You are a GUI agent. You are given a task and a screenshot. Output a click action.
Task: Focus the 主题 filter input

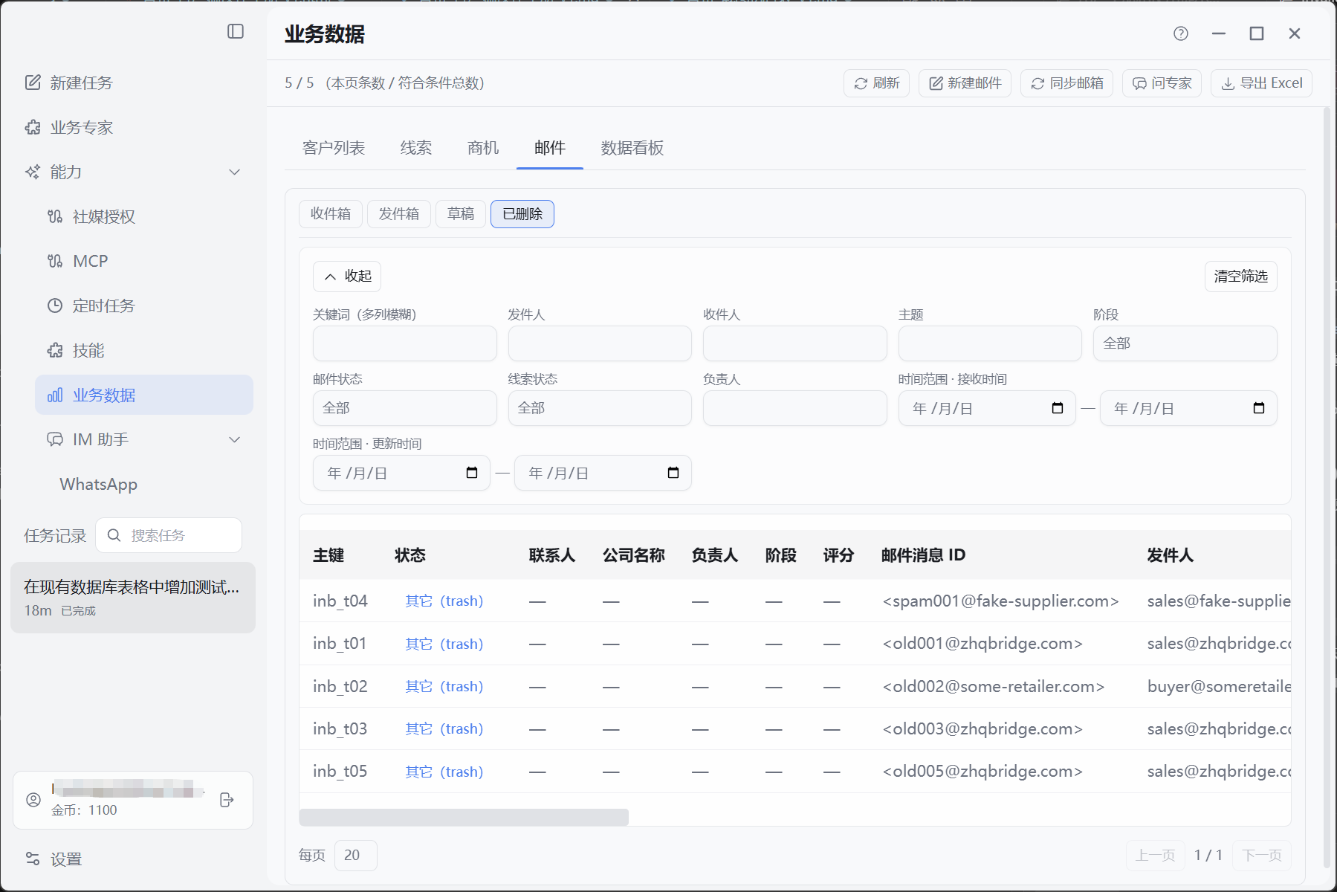pos(990,343)
